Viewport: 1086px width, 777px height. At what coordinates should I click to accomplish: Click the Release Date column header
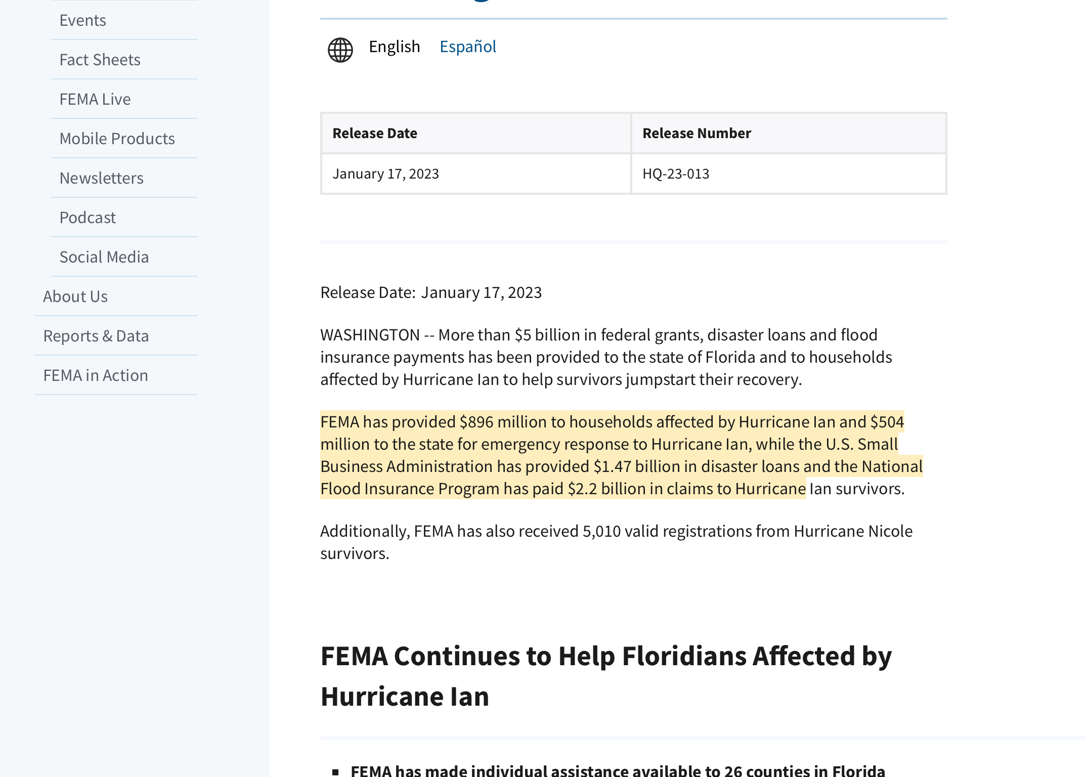click(375, 133)
